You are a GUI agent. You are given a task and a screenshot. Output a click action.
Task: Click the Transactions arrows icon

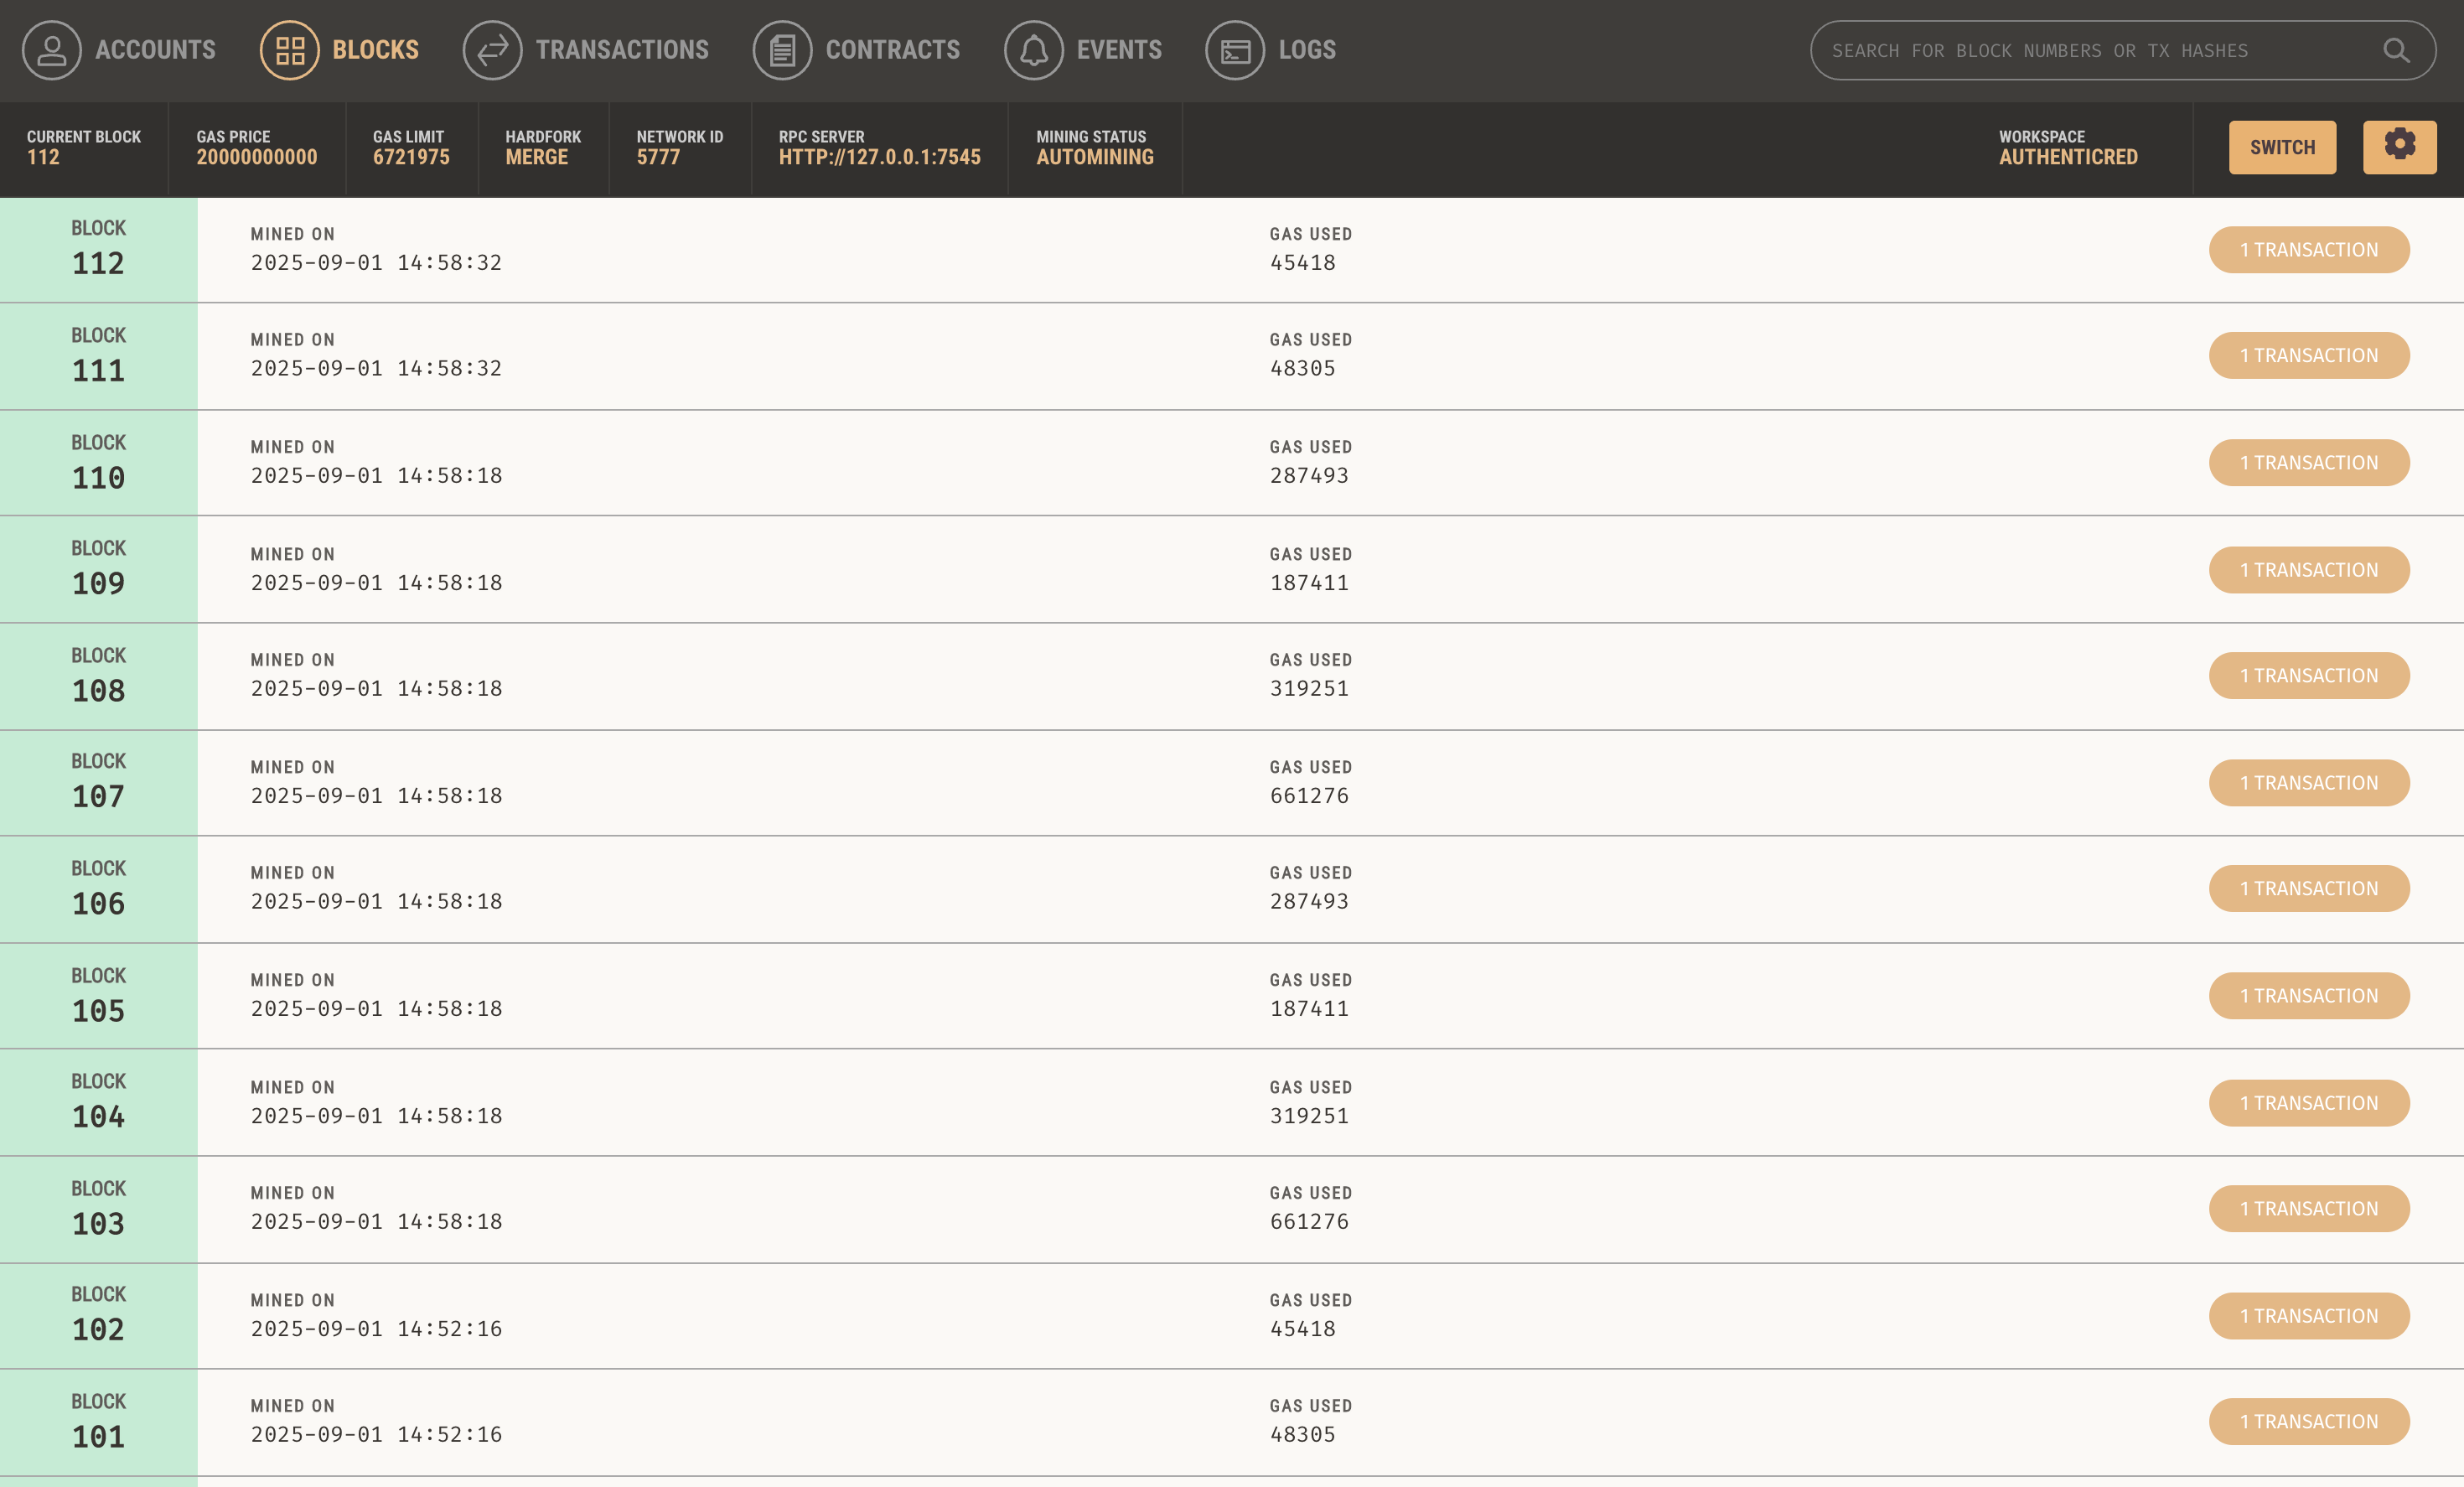coord(492,50)
